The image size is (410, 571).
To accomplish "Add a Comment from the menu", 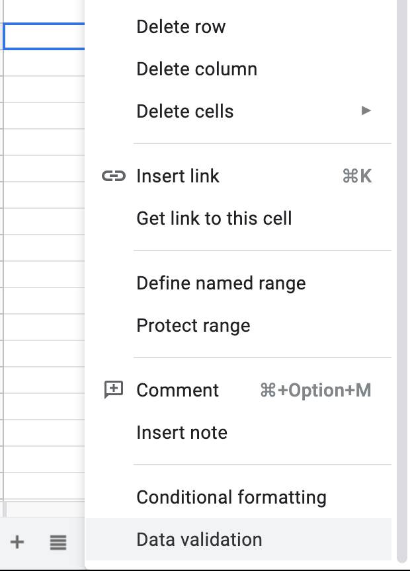I will (239, 391).
